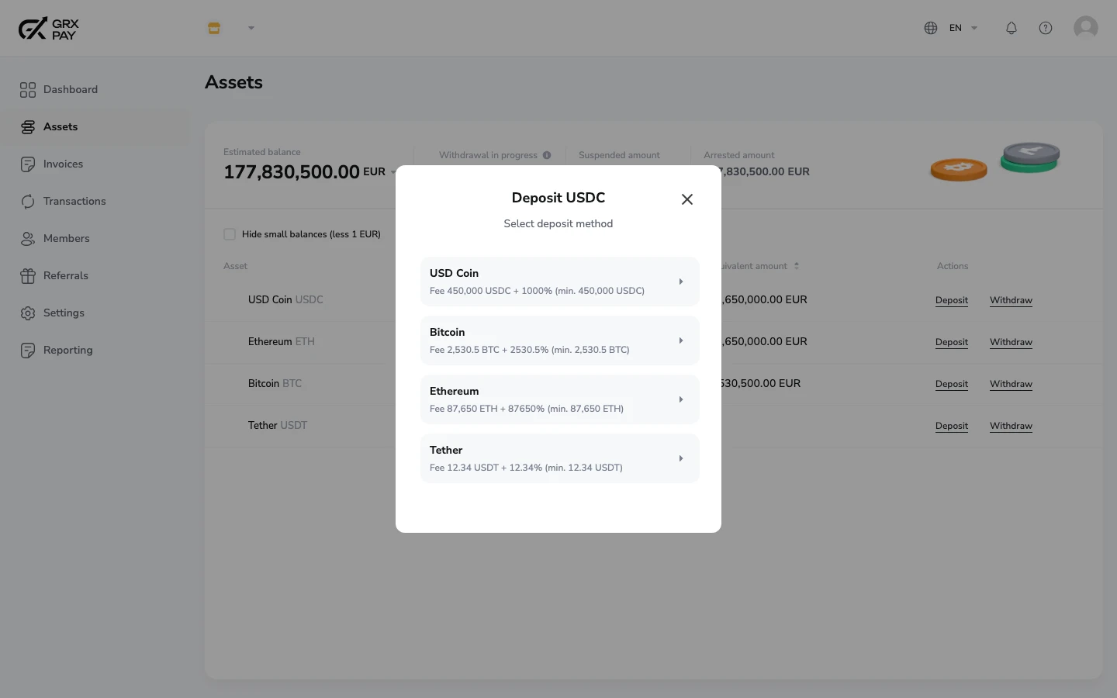
Task: Click Deposit link for Tether row
Action: point(952,426)
